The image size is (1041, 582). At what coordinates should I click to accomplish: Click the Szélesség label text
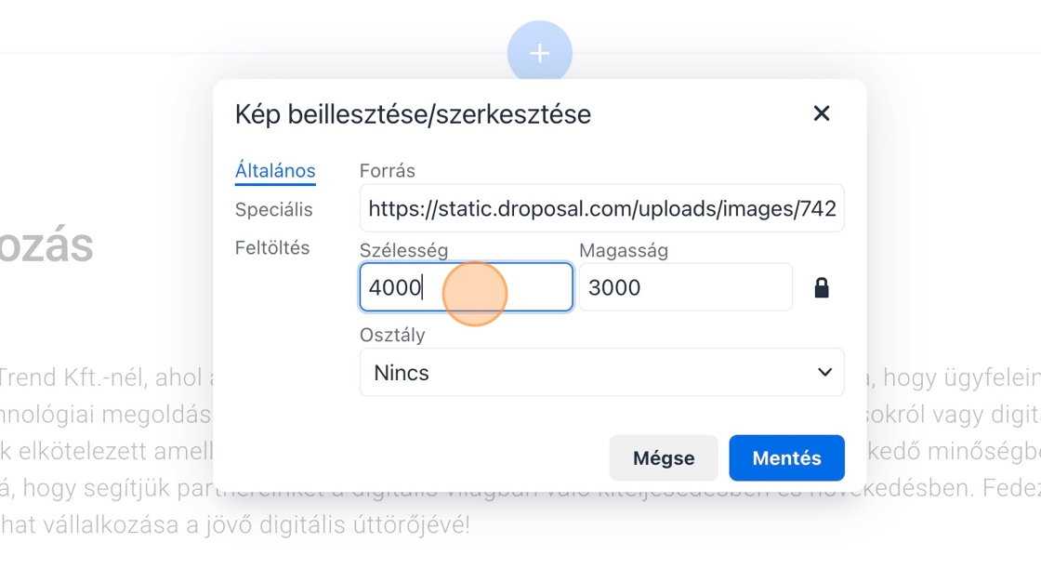coord(403,251)
